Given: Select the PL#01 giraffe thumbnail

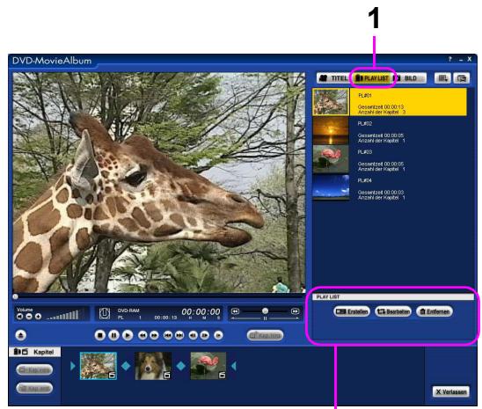Looking at the screenshot, I should (331, 102).
